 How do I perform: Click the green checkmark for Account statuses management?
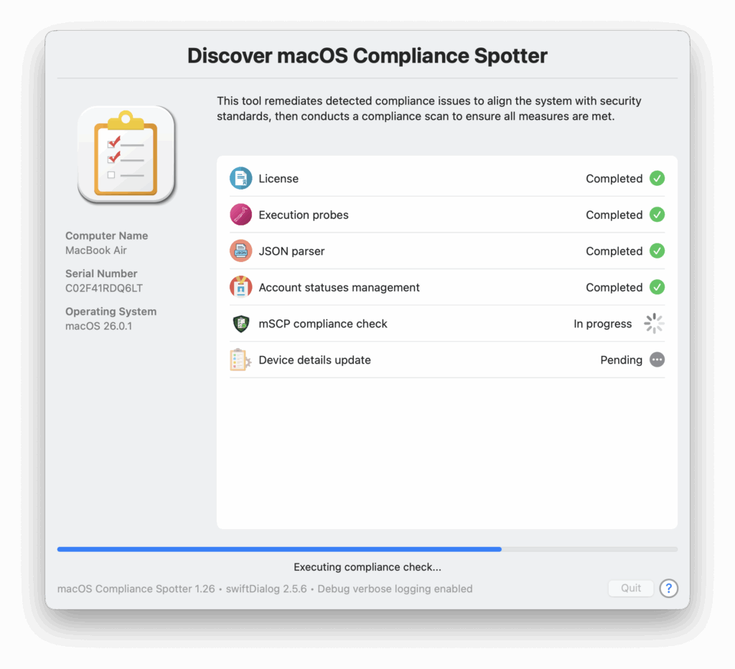click(x=657, y=287)
